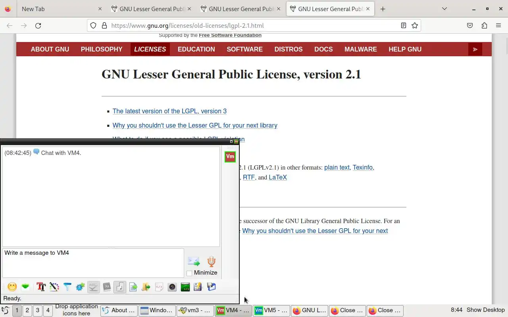Open the start menu icon on taskbar
The image size is (508, 317).
click(5, 310)
